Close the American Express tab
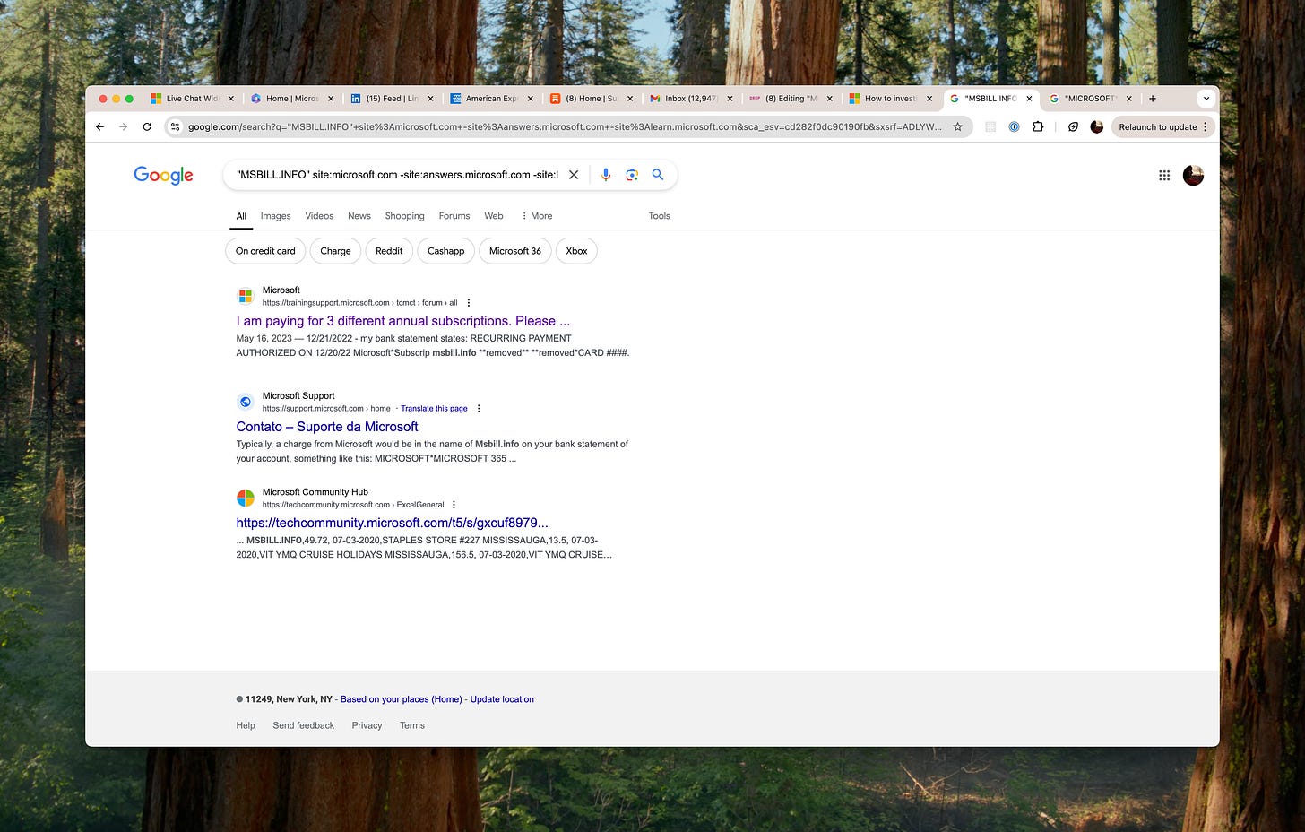 tap(530, 99)
